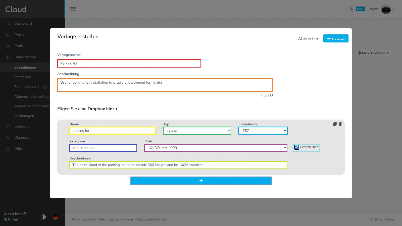The image size is (402, 226).
Task: Click the Alexis Ivanoff user name
Action: pos(15,214)
